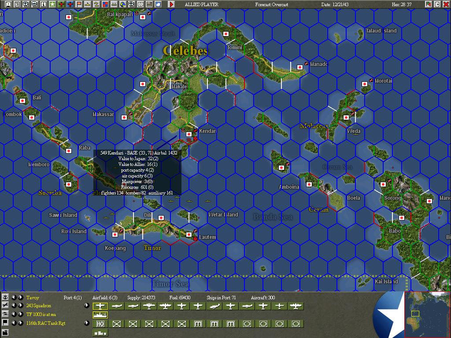The image size is (451, 338).
Task: Go to previous base before Tavoy
Action: tap(14, 297)
